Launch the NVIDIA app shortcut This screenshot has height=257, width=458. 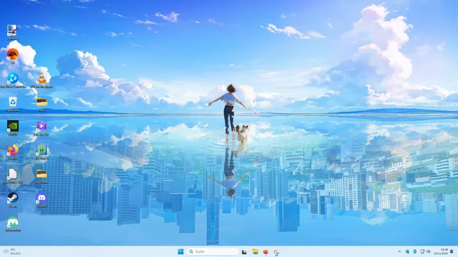[13, 128]
